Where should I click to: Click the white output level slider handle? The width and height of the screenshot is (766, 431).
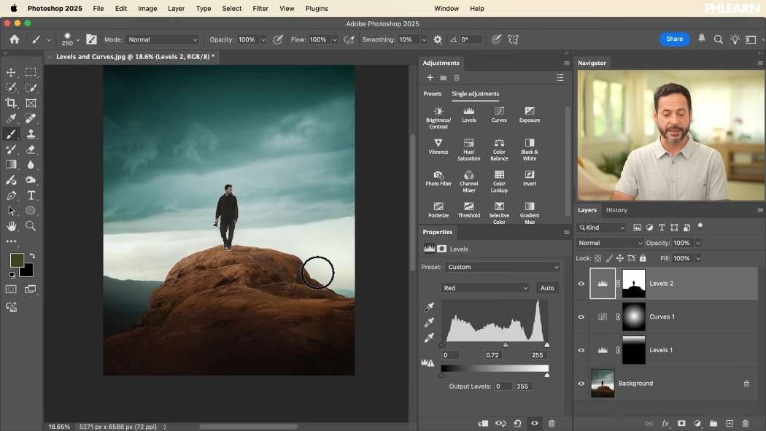[x=546, y=375]
